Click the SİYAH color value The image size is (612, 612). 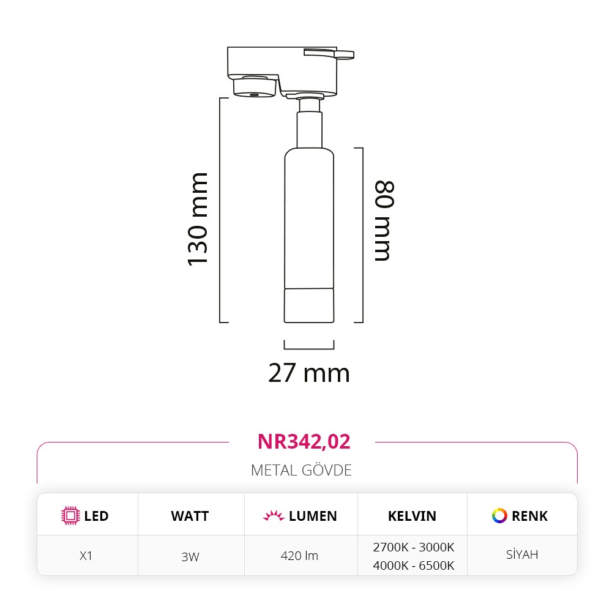522,555
